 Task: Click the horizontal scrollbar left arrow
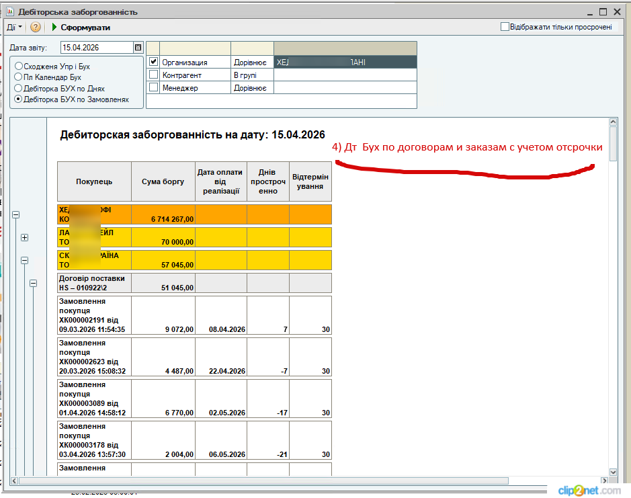tap(15, 481)
